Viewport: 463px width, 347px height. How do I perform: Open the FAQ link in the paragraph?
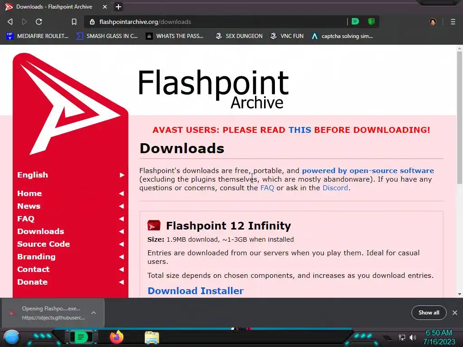pos(267,188)
